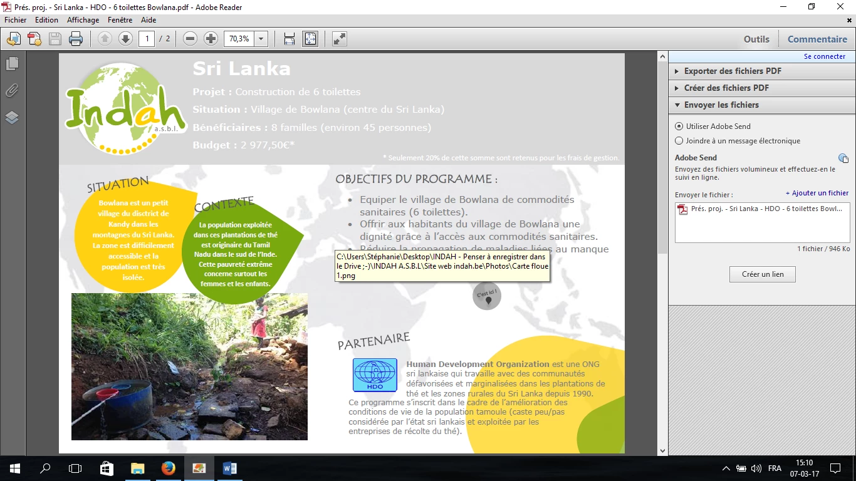Image resolution: width=856 pixels, height=481 pixels.
Task: Click the document scroll-up arrow
Action: point(663,57)
